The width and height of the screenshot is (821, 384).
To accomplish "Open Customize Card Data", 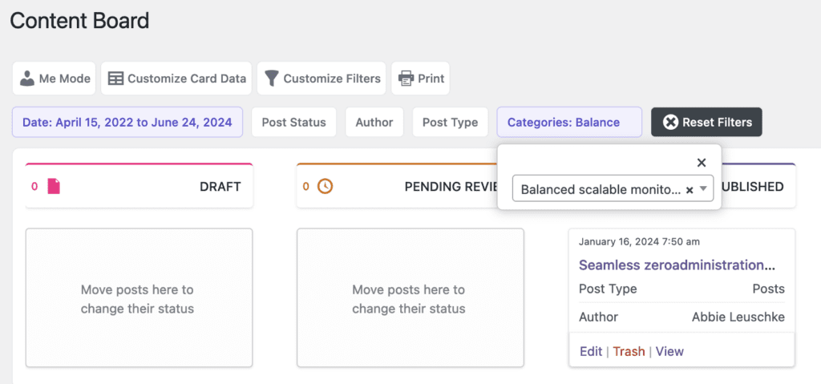I will (x=176, y=79).
